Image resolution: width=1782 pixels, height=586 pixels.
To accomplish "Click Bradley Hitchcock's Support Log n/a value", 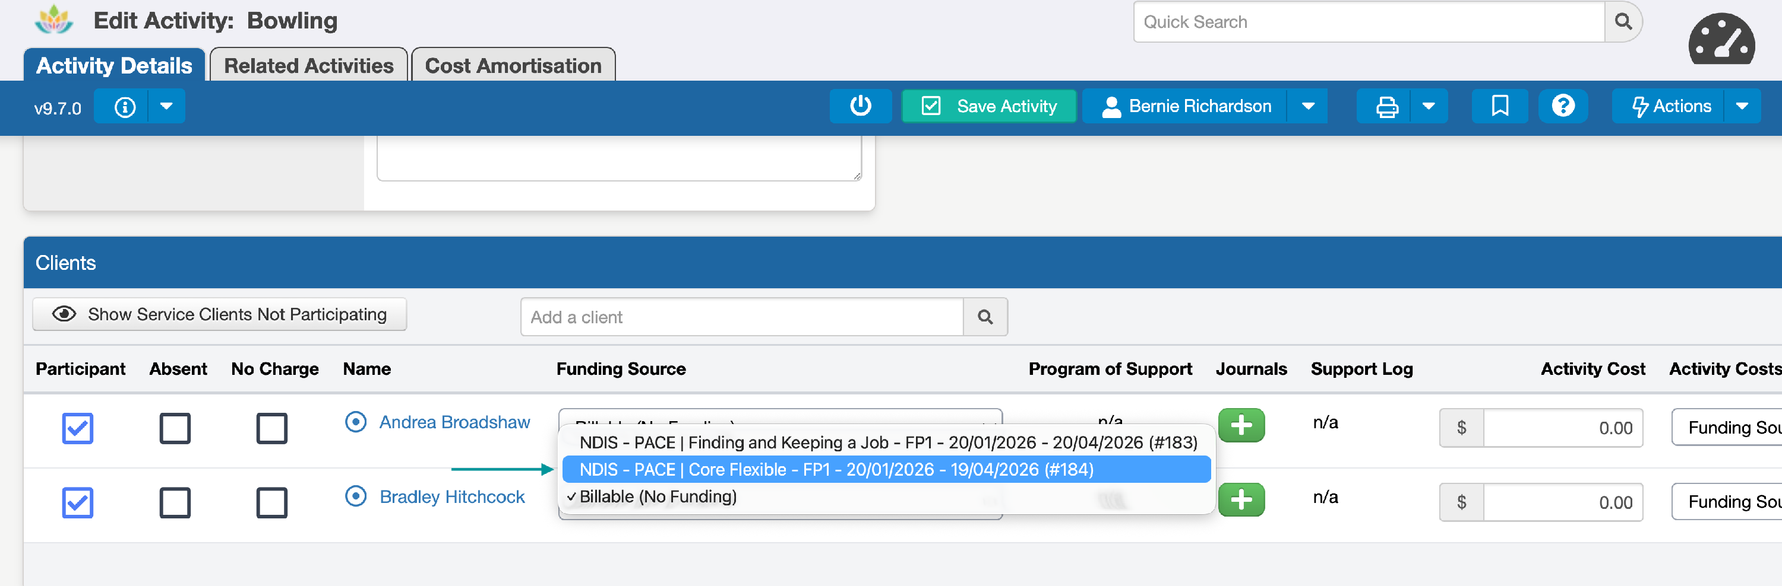I will 1325,497.
